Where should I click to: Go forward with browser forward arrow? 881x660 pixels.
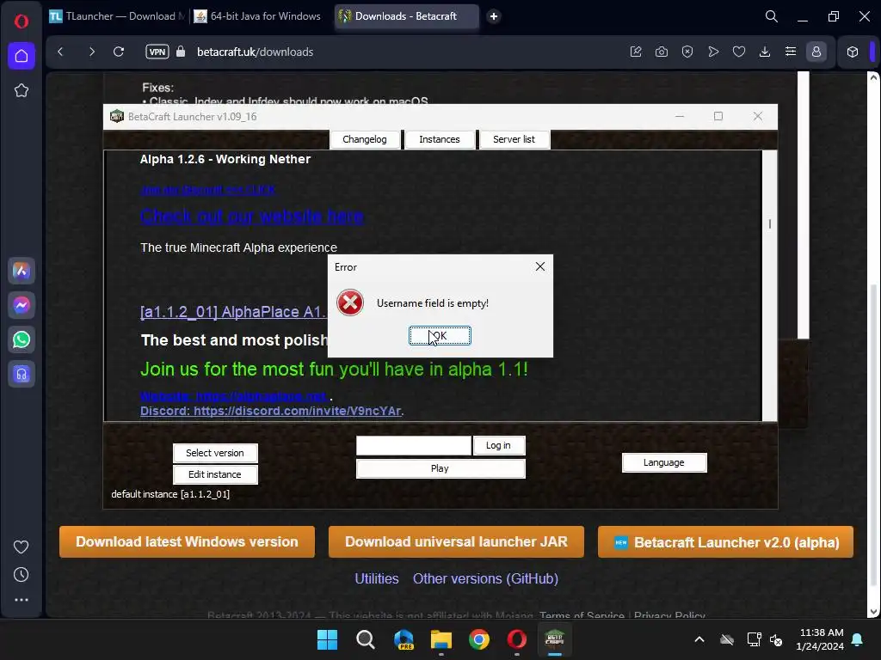point(91,52)
